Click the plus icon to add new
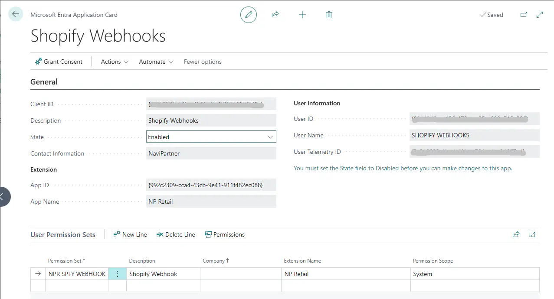 pos(302,15)
